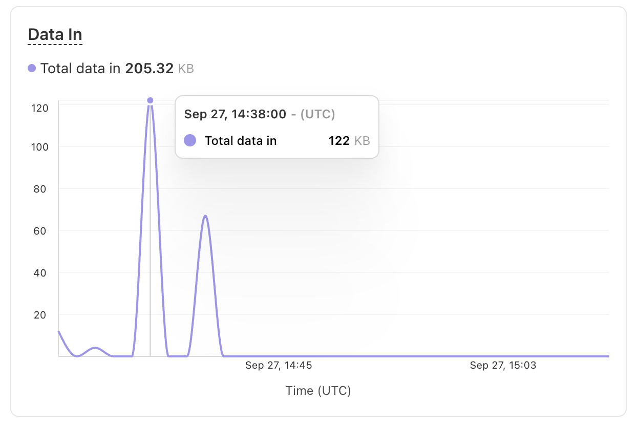Click the second peak near 67 KB
This screenshot has width=638, height=425.
(x=205, y=216)
